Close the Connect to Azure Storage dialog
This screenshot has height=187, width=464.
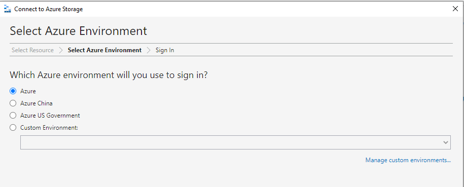(x=455, y=9)
